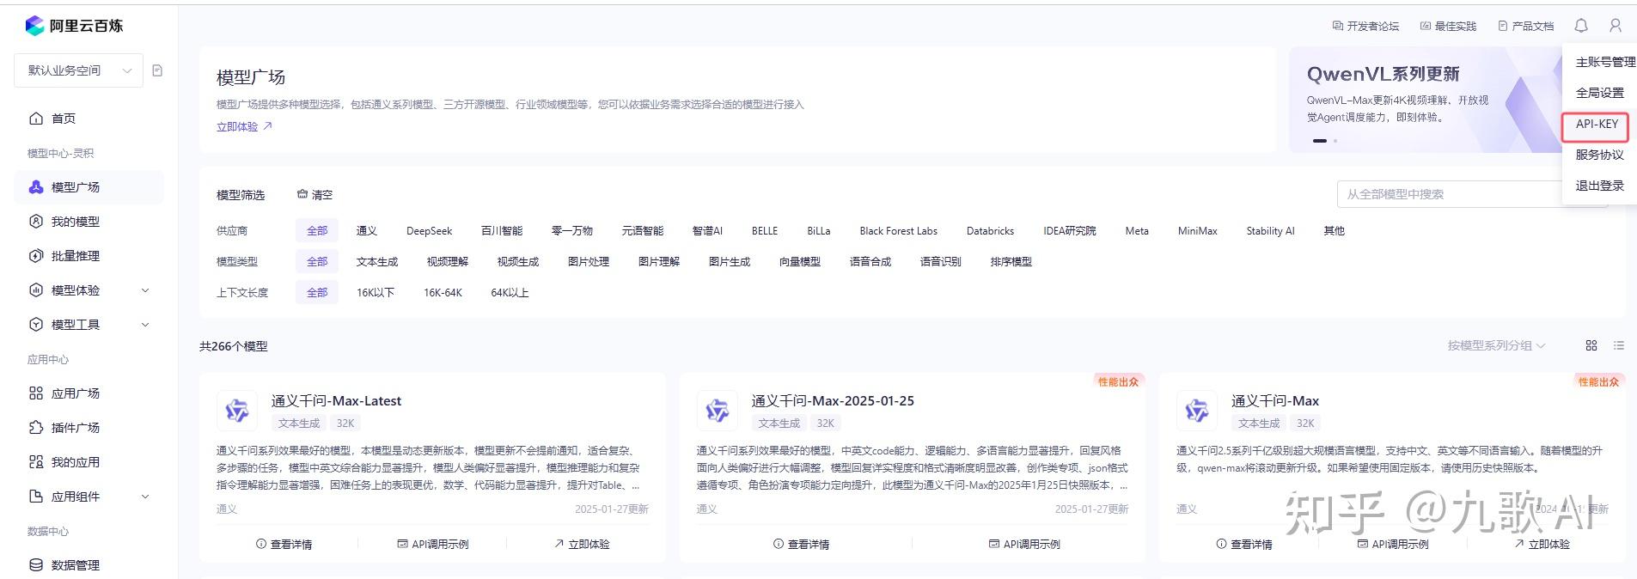Choose the 64K以上 context length filter
Screen dimensions: 1637x579
[510, 293]
